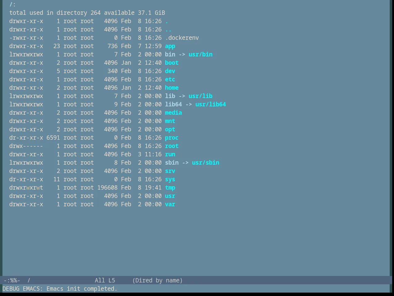Open the proc directory

pos(172,138)
